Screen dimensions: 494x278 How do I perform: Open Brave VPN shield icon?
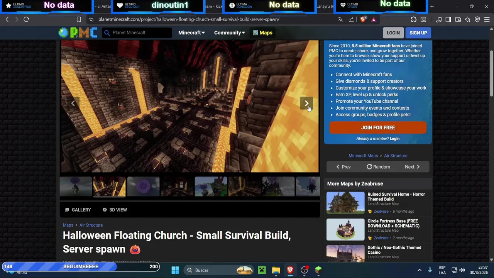click(477, 19)
